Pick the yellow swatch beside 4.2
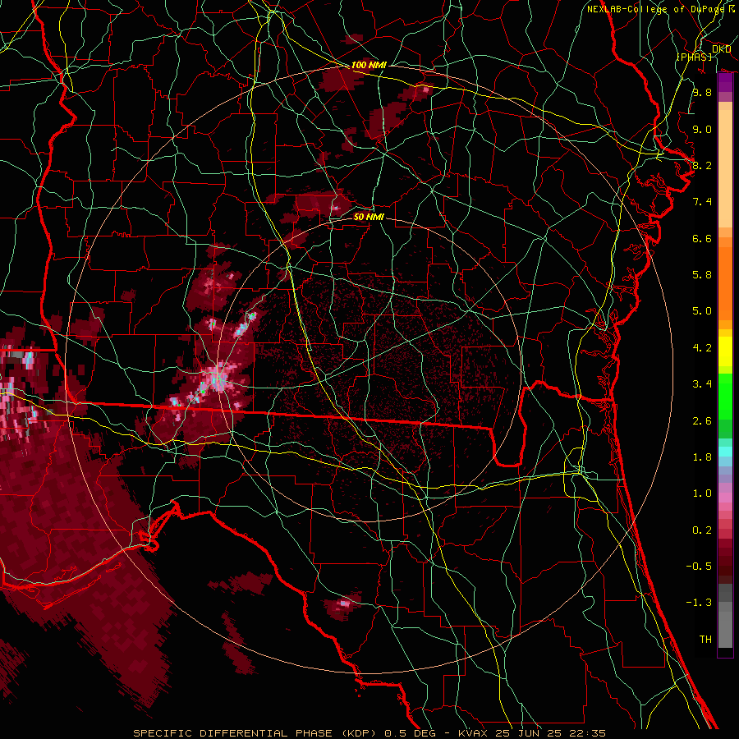Viewport: 739px width, 739px height. click(725, 350)
